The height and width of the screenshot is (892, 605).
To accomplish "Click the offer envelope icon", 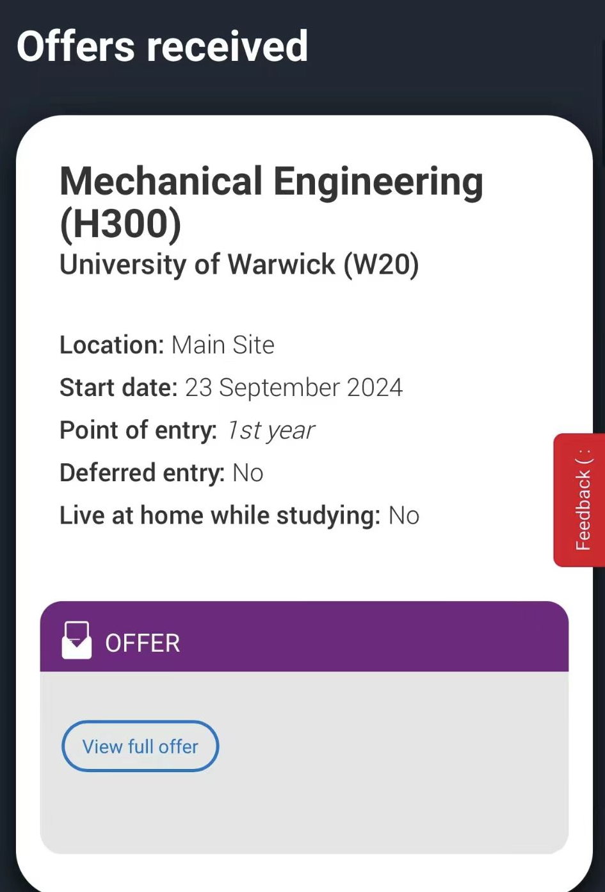I will tap(77, 640).
